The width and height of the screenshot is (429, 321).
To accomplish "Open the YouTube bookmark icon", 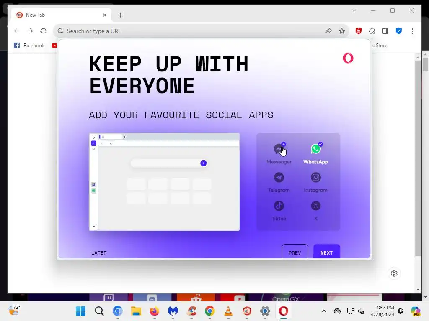I will (54, 46).
